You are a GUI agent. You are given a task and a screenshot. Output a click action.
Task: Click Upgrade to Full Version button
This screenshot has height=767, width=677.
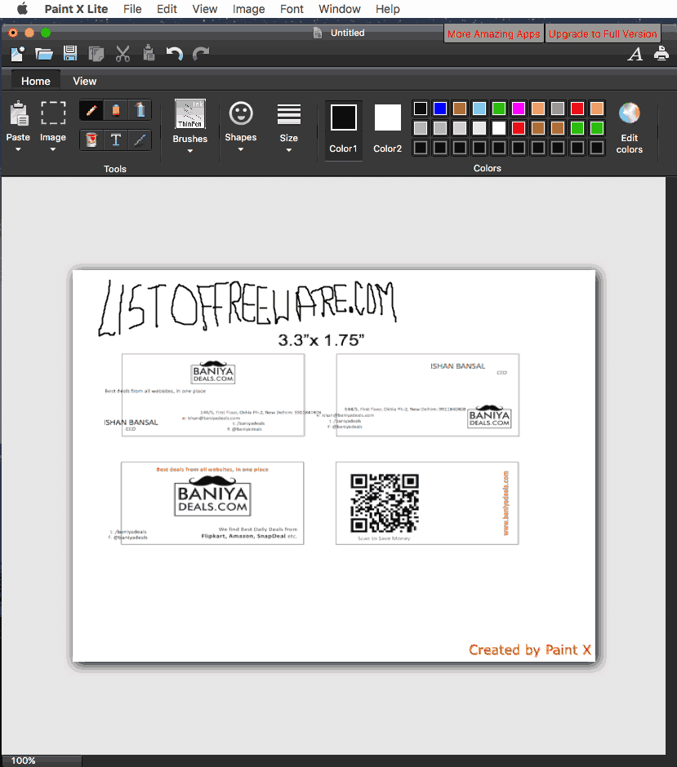point(603,33)
